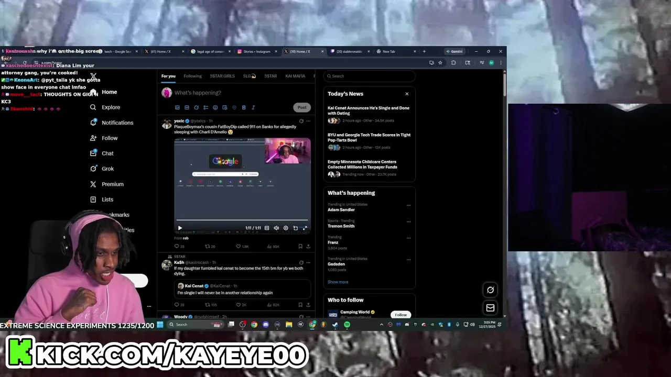Open BYU and Georgia Tech news story

(x=369, y=141)
